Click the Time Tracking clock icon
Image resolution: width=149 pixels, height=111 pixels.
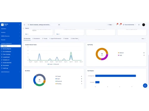click(x=2, y=54)
